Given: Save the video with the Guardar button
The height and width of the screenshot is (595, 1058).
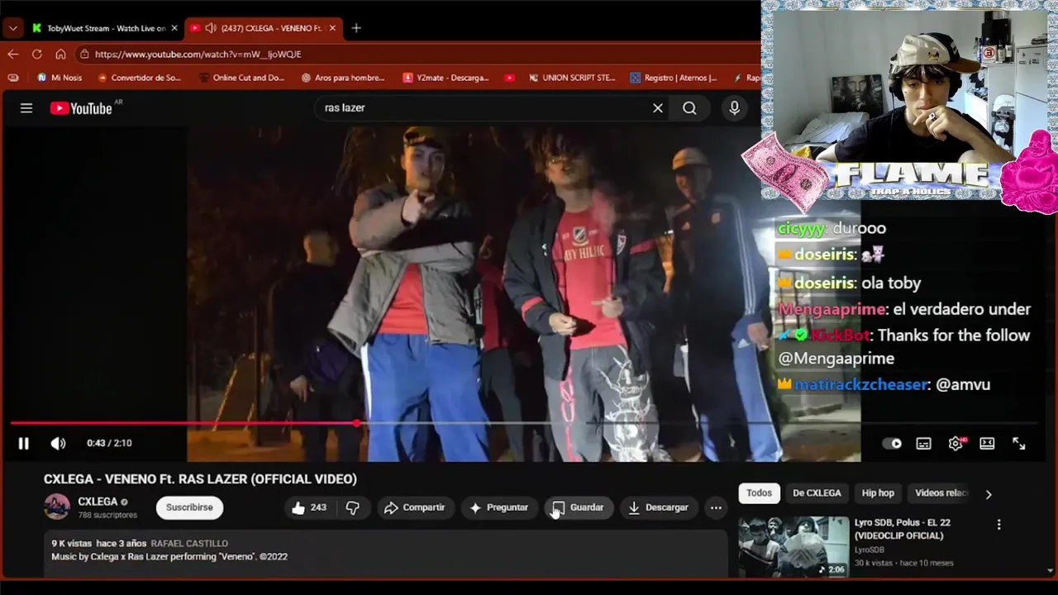Looking at the screenshot, I should (x=578, y=507).
